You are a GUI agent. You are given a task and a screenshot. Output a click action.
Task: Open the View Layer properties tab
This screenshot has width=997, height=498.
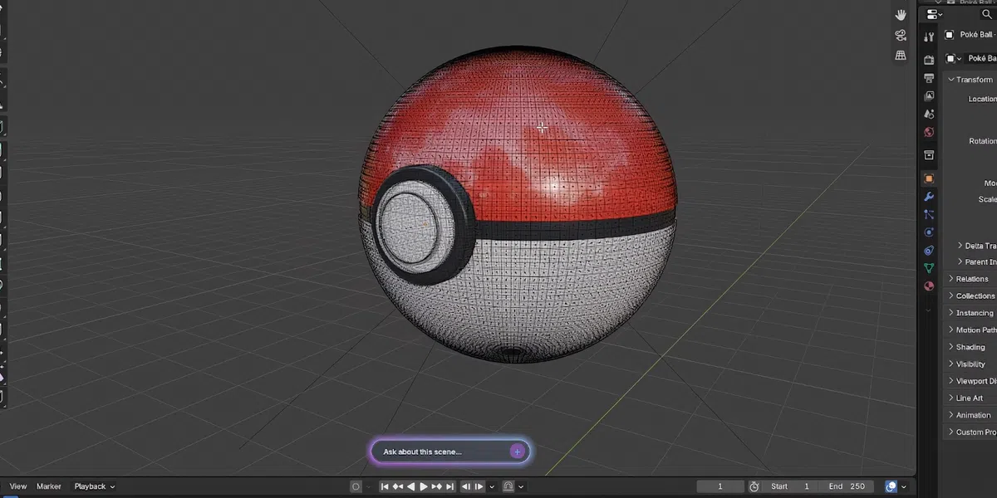coord(929,95)
